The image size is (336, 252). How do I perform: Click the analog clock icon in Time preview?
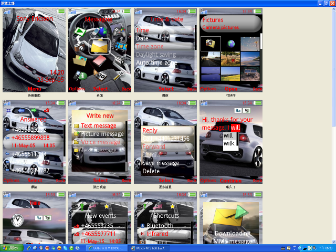(17, 220)
